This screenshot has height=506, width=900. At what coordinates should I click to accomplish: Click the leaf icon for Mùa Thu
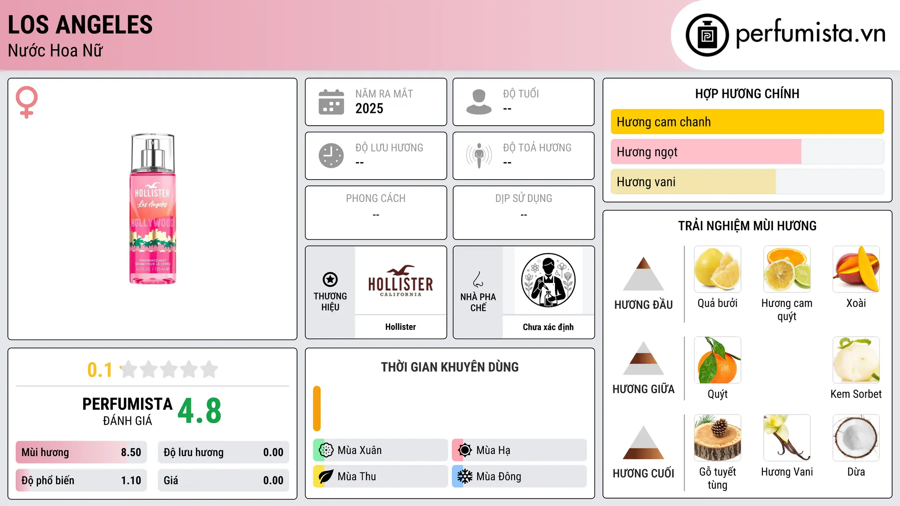pyautogui.click(x=326, y=477)
